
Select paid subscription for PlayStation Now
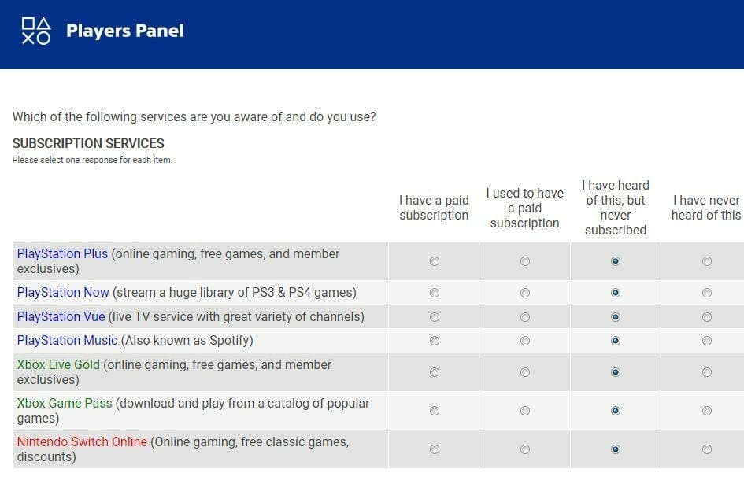[435, 293]
